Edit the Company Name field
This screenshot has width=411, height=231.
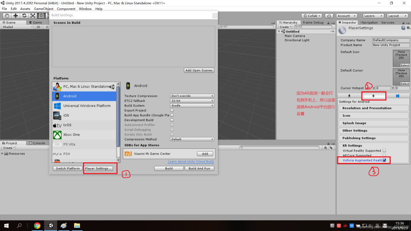[x=391, y=40]
